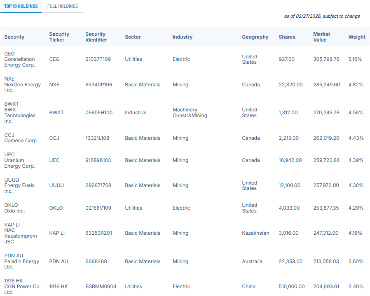Select the Paladin Energy Ltd. security name

[x=22, y=264]
